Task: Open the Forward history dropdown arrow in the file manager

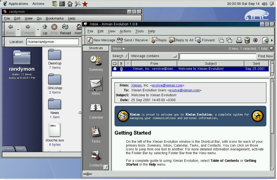Action: click(x=38, y=29)
